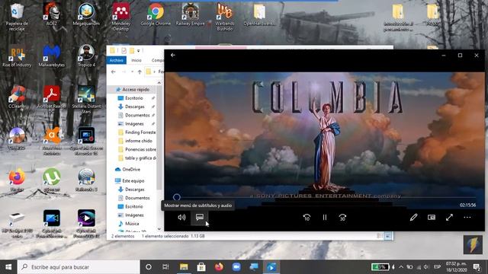Open Stellaris Distant Stars shortcut

(x=86, y=100)
